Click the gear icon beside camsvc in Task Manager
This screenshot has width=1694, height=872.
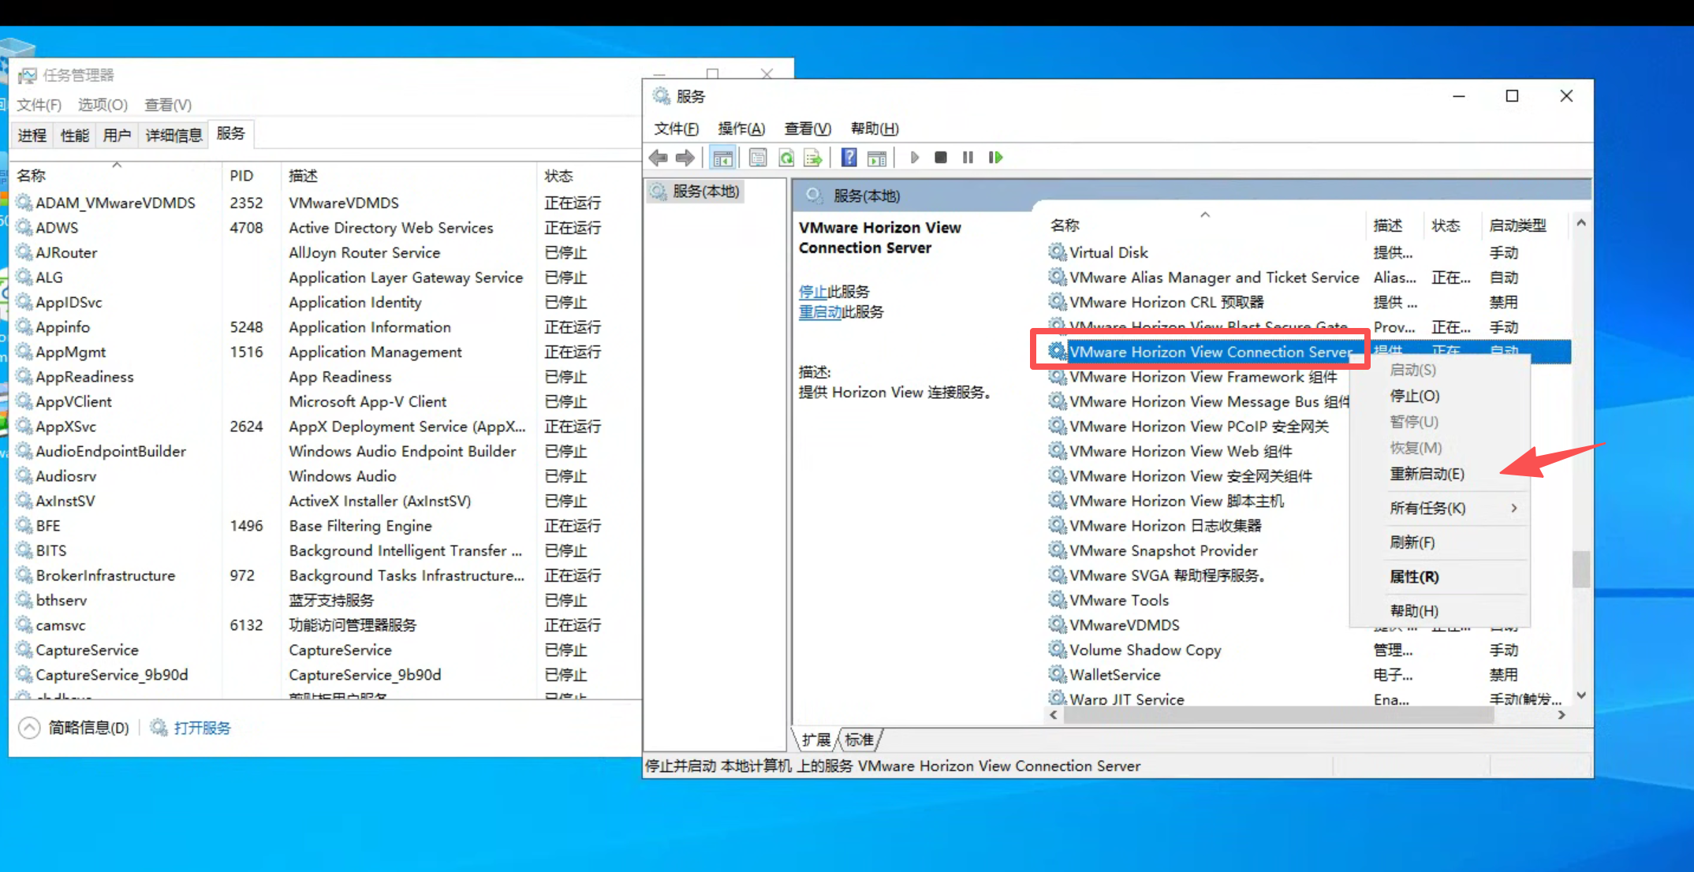[x=24, y=625]
